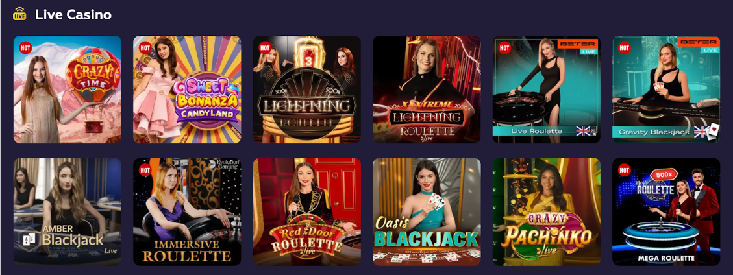Select Red Door Roulette Live
The height and width of the screenshot is (275, 733).
click(x=306, y=212)
